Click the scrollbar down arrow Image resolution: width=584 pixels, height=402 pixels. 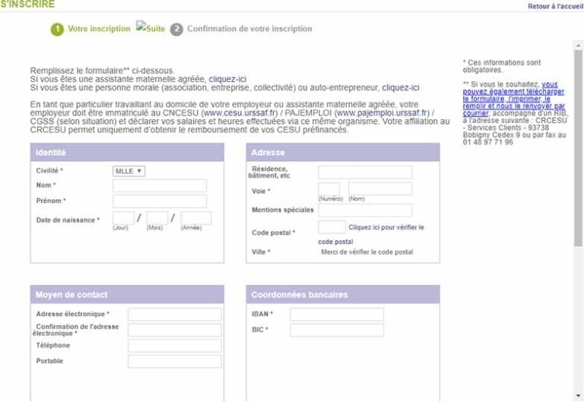click(578, 396)
